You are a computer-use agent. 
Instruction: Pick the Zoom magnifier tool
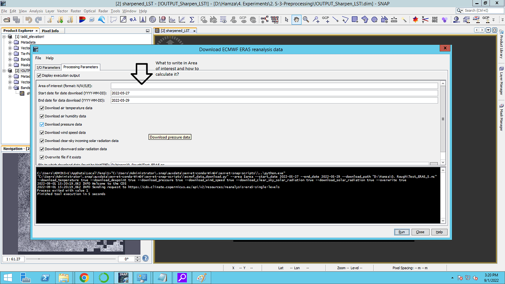[x=306, y=20]
